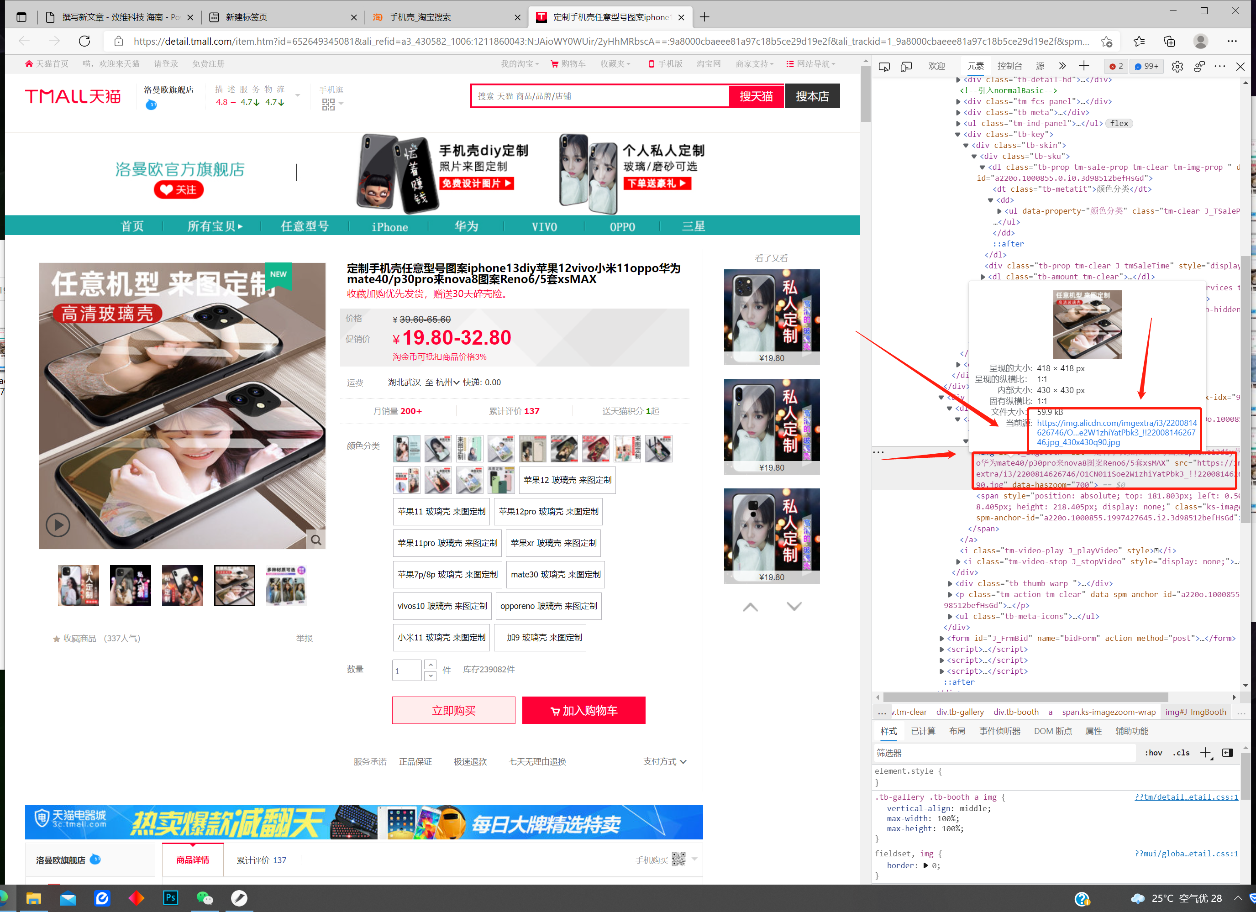Expand the tb-thumb-wrap div node
Image resolution: width=1256 pixels, height=912 pixels.
point(950,584)
